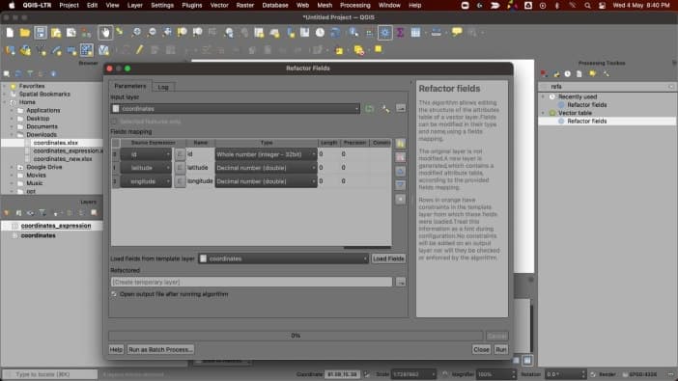Viewport: 678px width, 381px height.
Task: Collapse Vector table group in Processing Toolbox
Action: click(x=544, y=113)
